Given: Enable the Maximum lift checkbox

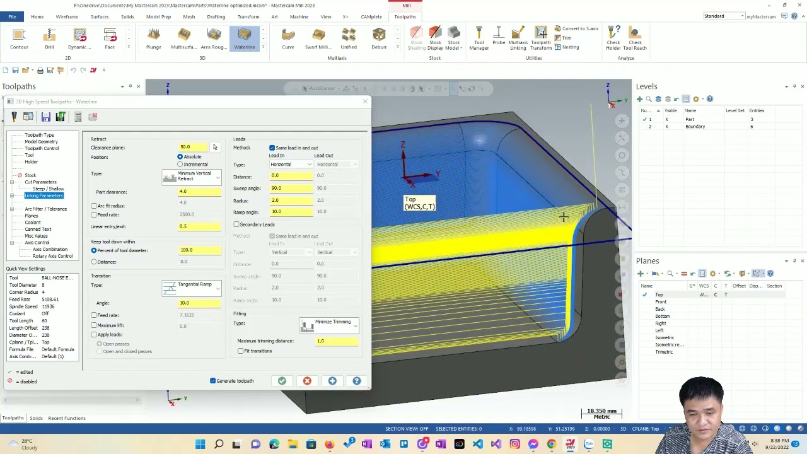Looking at the screenshot, I should pos(94,325).
